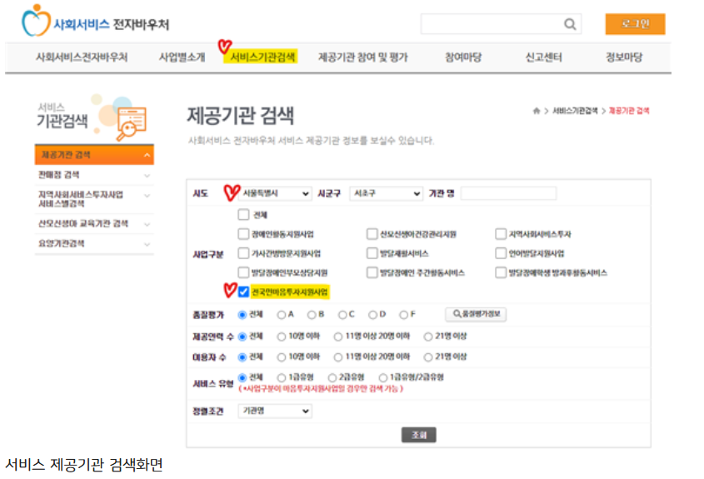Open the 시도 dropdown showing 서울특별시
Screen dimensions: 704x479
274,193
